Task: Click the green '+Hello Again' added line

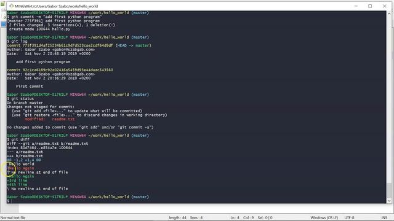Action: [20, 176]
